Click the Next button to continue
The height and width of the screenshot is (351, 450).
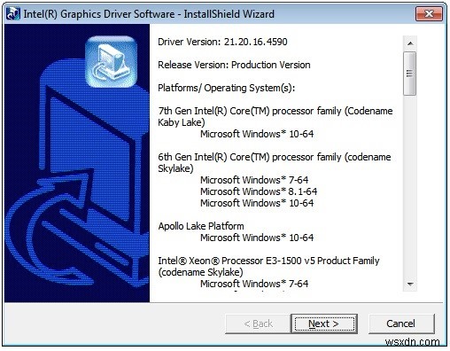click(324, 324)
